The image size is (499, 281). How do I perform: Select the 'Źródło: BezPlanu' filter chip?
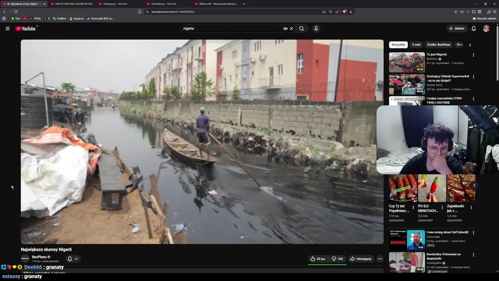click(439, 45)
